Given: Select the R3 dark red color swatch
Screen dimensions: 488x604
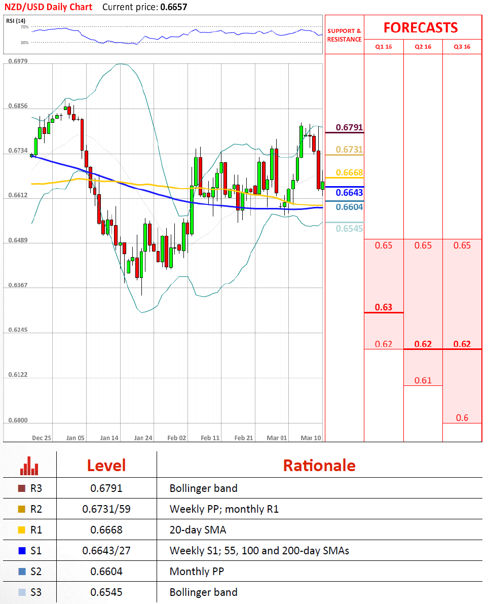Looking at the screenshot, I should point(22,488).
